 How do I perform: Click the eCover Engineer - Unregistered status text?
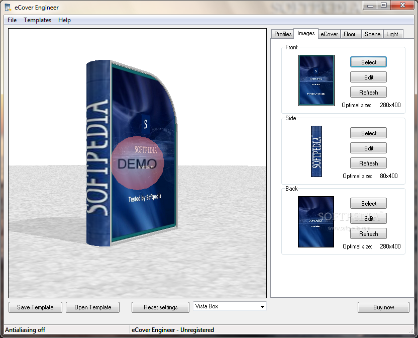pos(173,330)
